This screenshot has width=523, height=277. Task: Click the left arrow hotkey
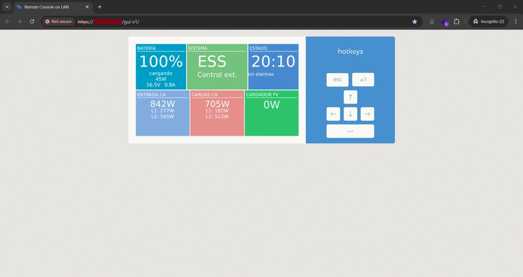click(x=333, y=114)
